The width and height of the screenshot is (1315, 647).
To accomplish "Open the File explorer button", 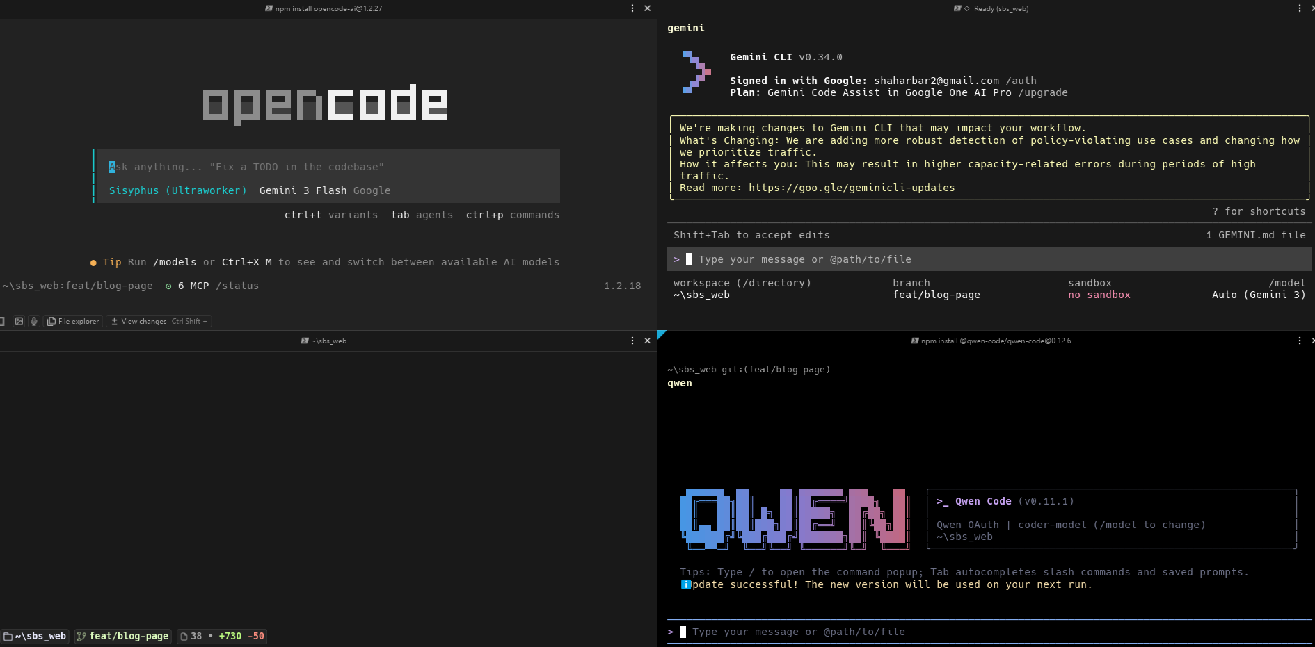I will tap(73, 321).
